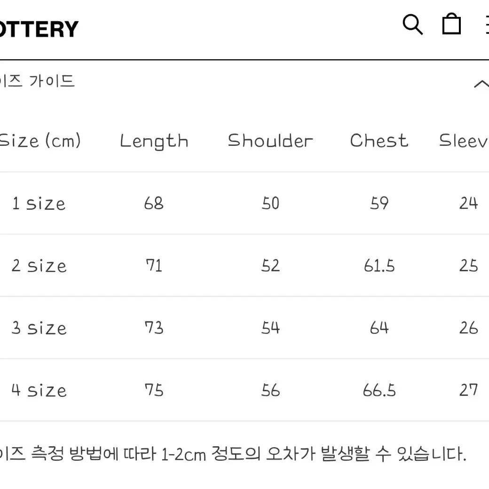Click the 61.5 chest value
Image resolution: width=489 pixels, height=489 pixels.
pyautogui.click(x=379, y=266)
